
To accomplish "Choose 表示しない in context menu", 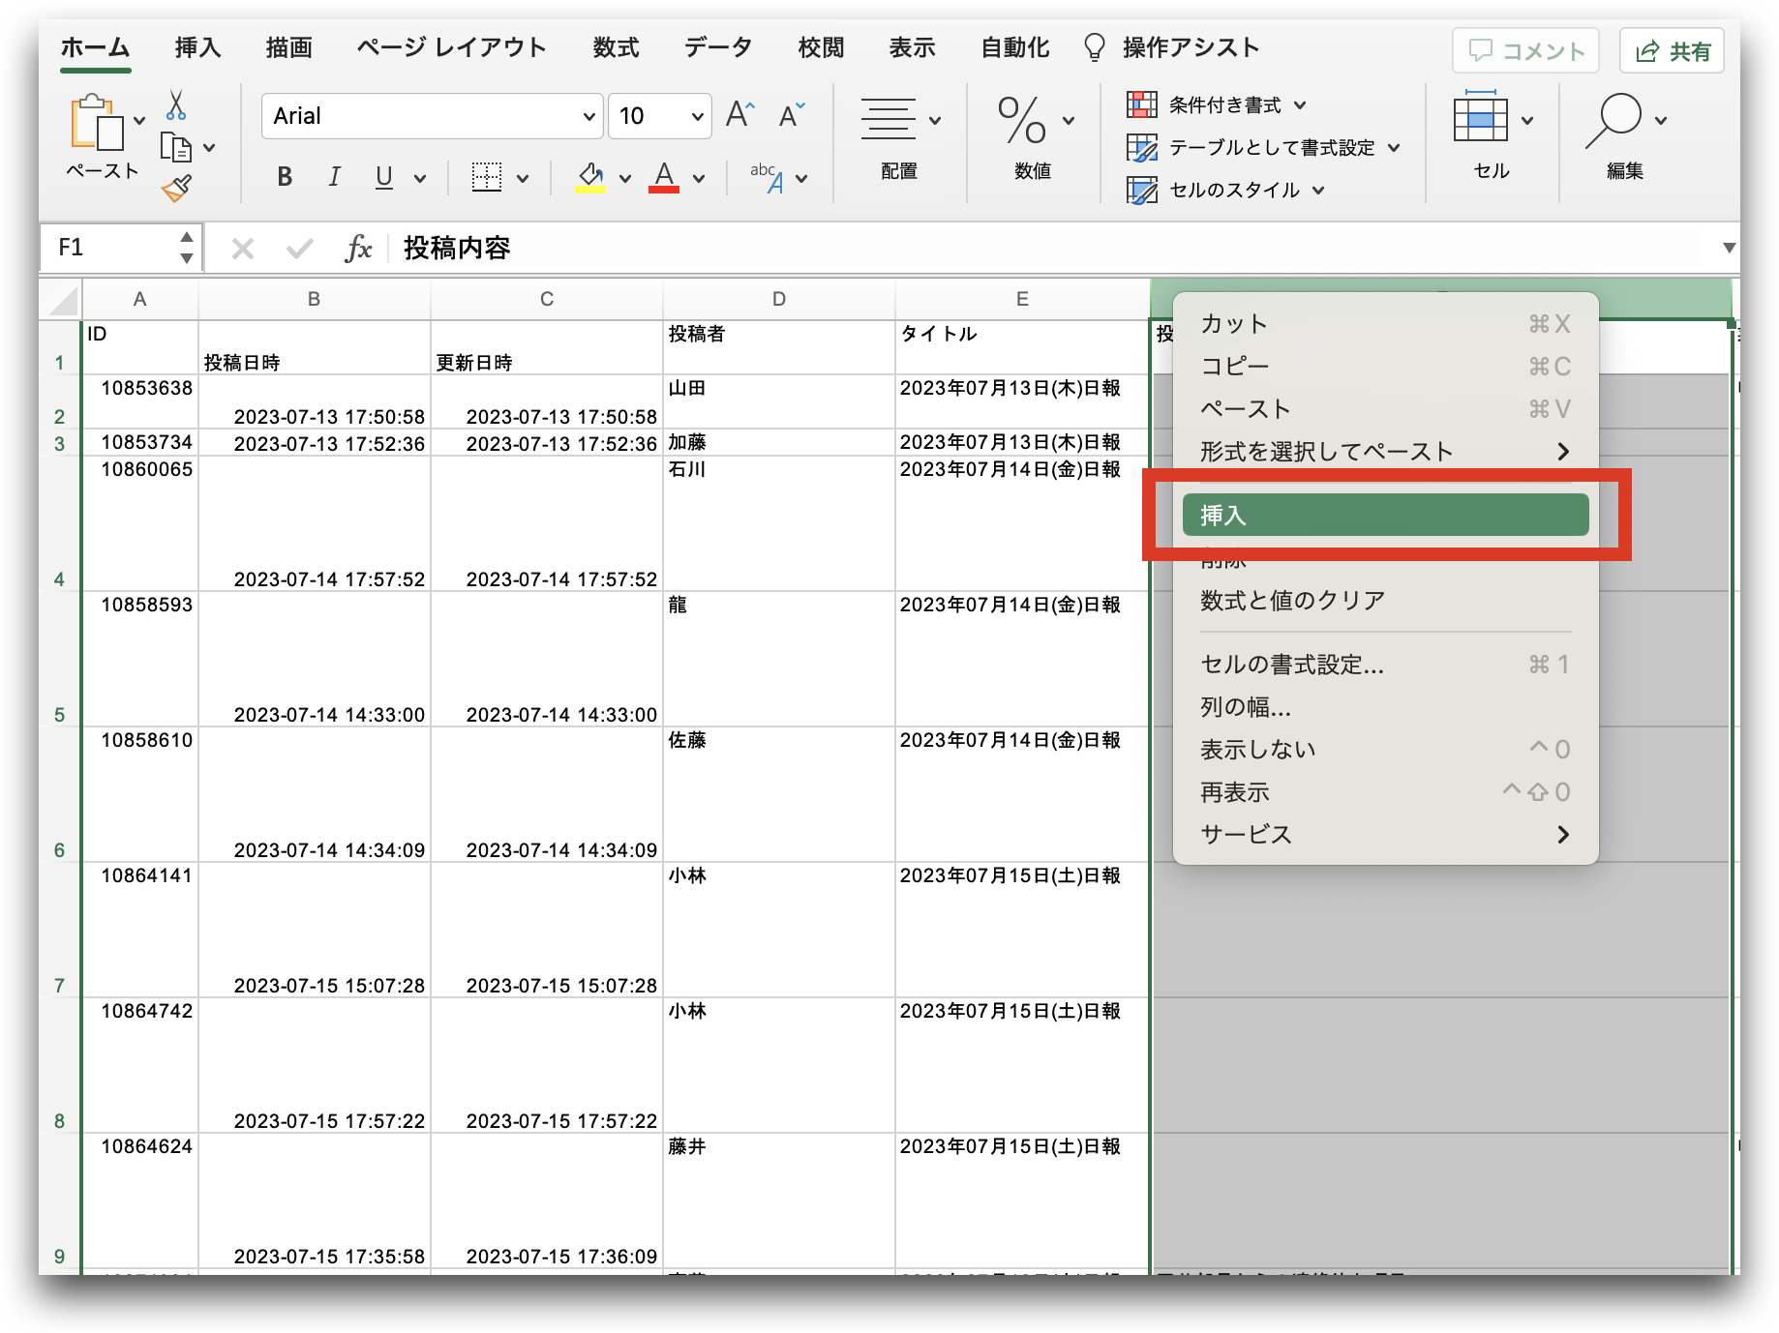I will click(1385, 750).
